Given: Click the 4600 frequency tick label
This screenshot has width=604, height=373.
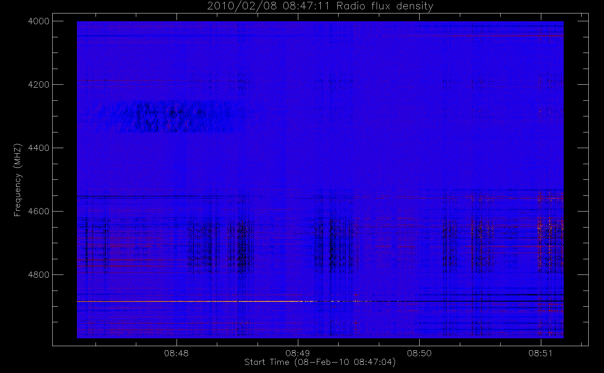Looking at the screenshot, I should point(39,211).
